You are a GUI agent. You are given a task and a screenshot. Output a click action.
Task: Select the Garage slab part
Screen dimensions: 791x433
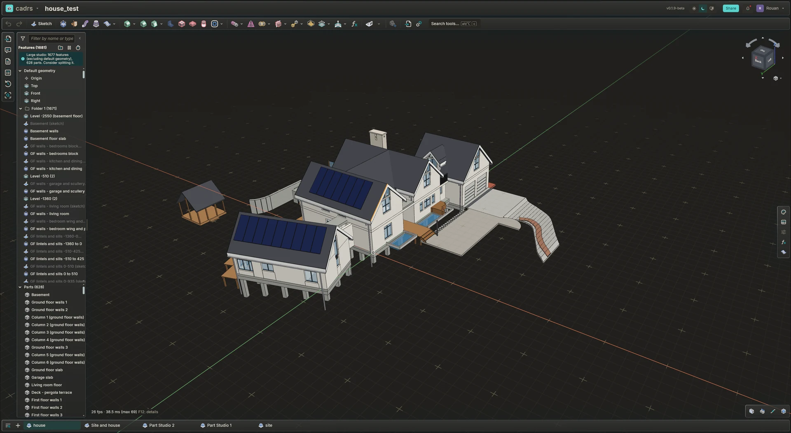coord(42,378)
